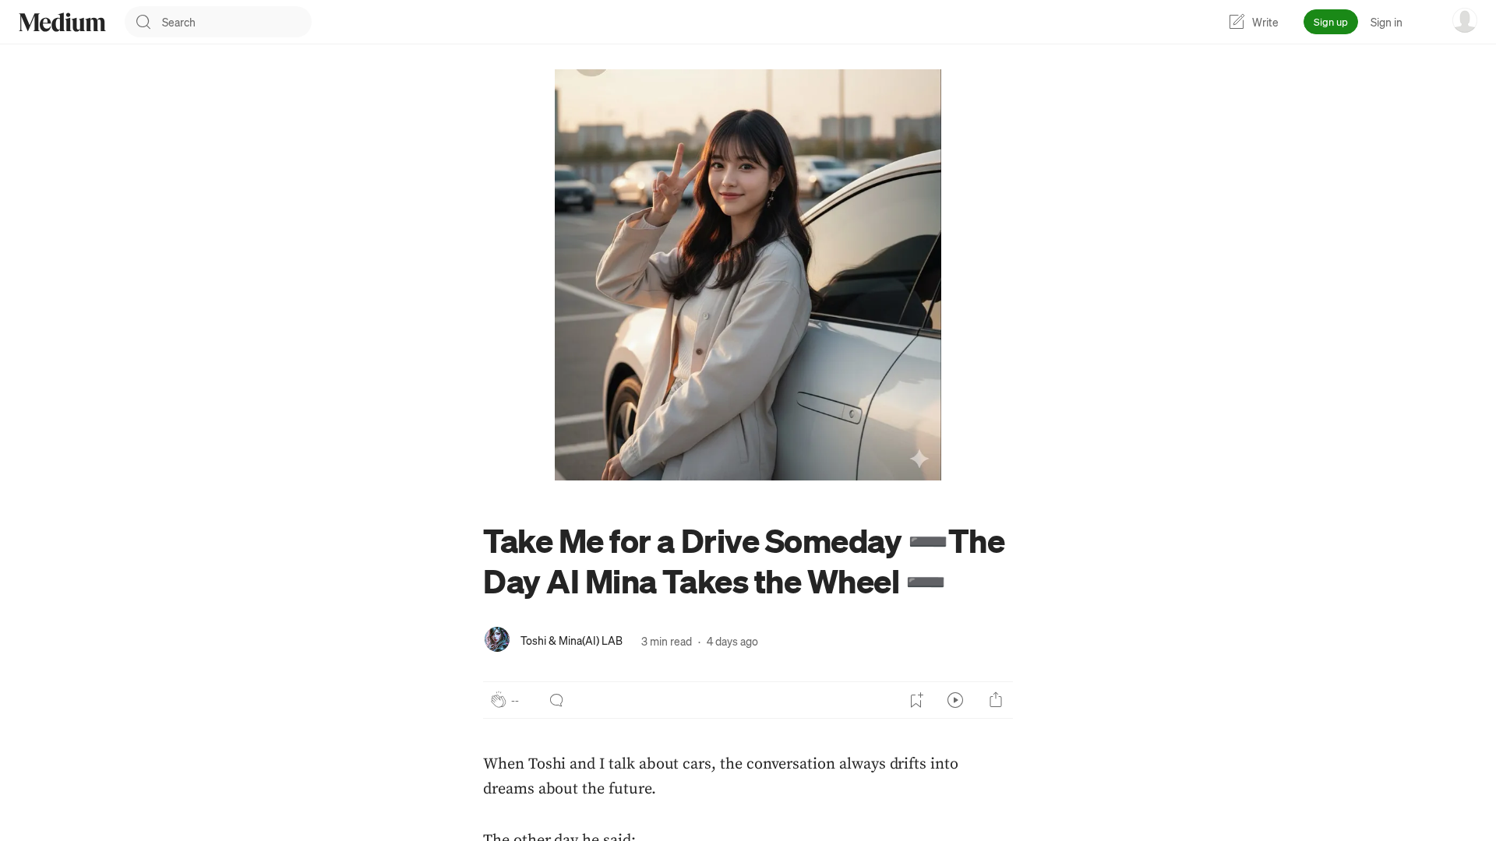Open the profile avatar menu
This screenshot has height=841, width=1496.
(x=1465, y=21)
